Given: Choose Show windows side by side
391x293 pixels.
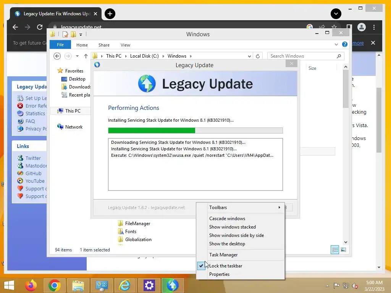Looking at the screenshot, I should click(246, 235).
